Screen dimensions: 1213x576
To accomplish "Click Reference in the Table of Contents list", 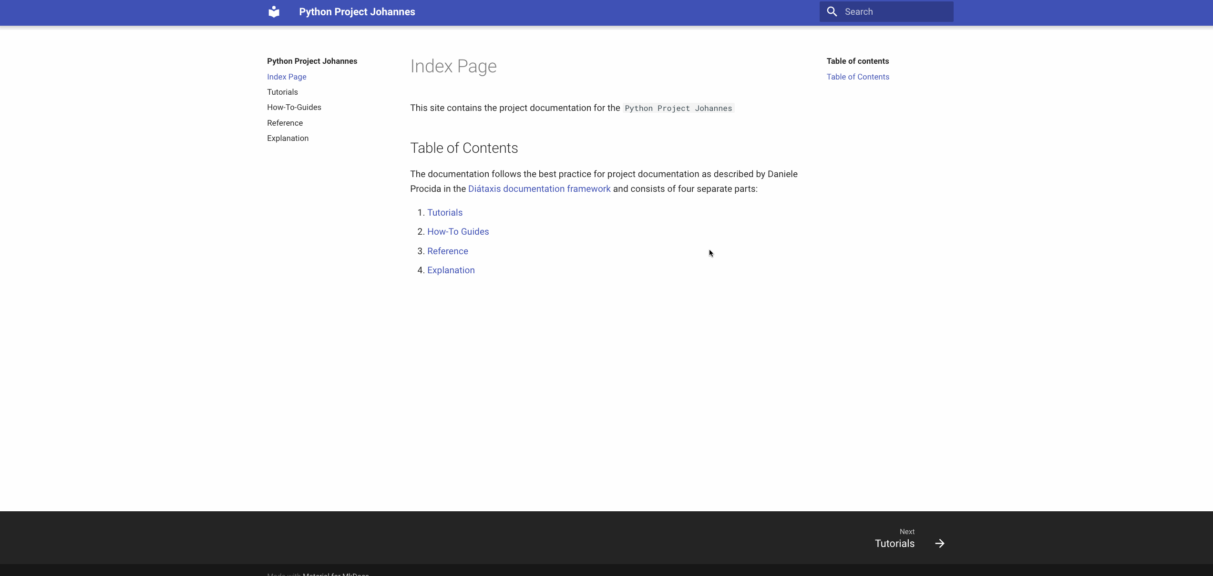I will (x=447, y=251).
